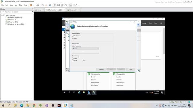Enter full screen mode from the toolbar

tap(62, 5)
